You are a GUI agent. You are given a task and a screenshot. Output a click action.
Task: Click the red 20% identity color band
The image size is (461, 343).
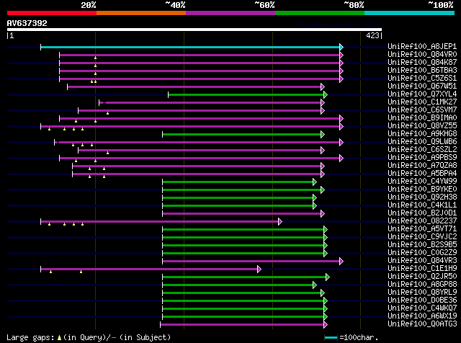click(x=52, y=13)
